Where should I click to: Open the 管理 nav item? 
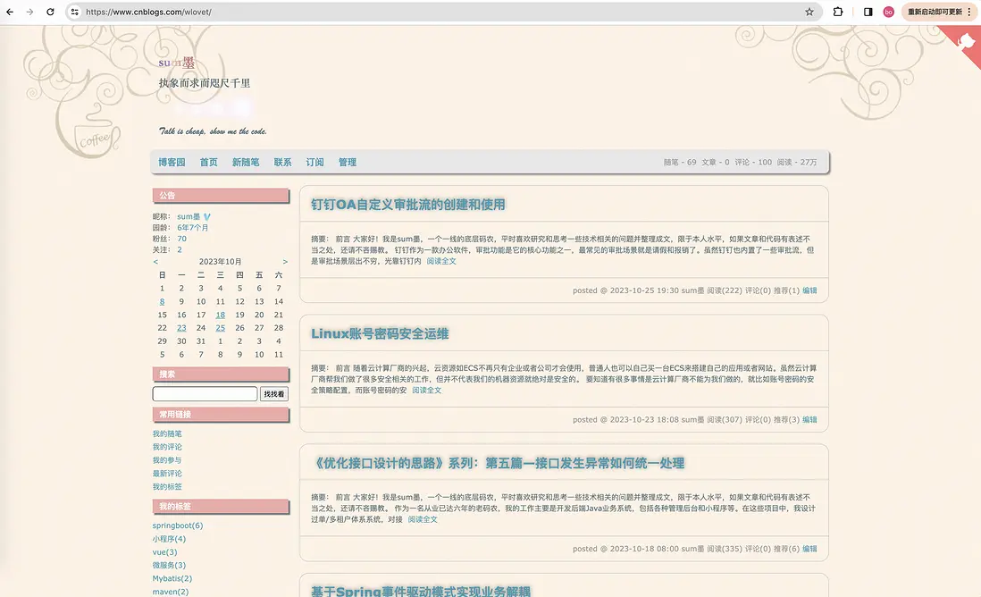coord(348,162)
